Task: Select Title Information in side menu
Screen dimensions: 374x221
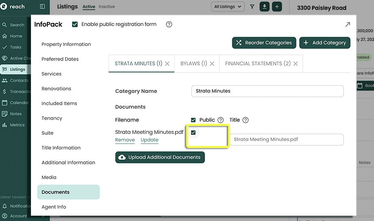Action: click(x=61, y=148)
